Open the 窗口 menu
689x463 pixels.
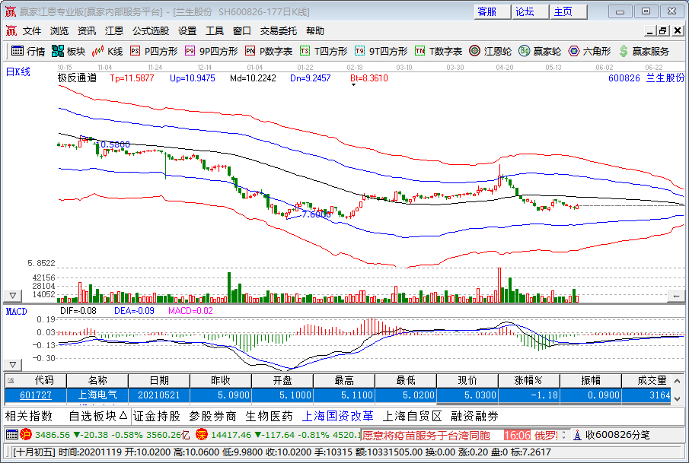coord(241,30)
